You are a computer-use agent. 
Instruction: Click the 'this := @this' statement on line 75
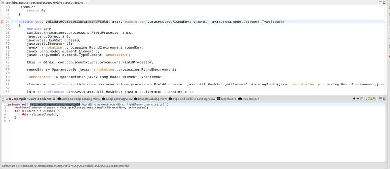pos(90,62)
